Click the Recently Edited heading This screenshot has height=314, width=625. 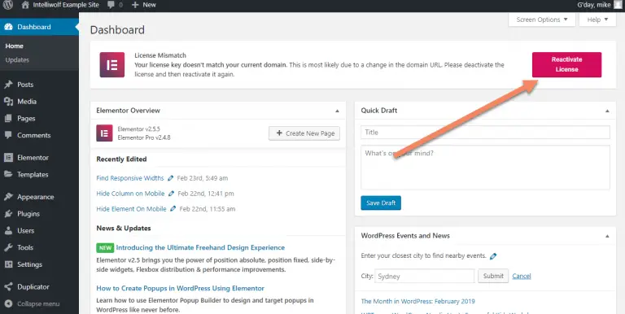(121, 159)
